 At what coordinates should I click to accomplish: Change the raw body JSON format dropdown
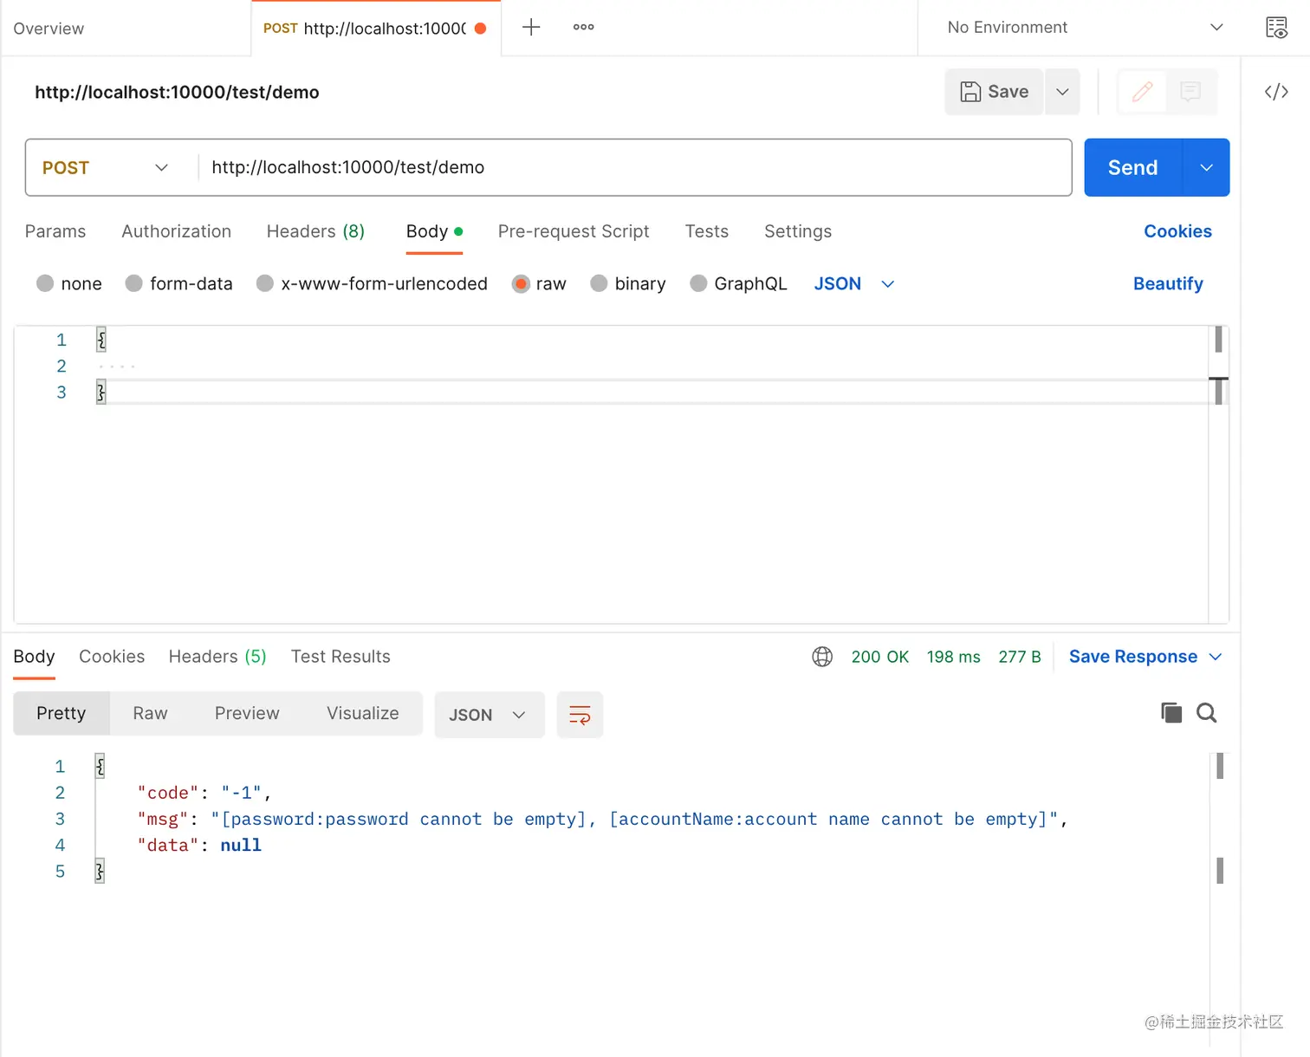click(853, 283)
